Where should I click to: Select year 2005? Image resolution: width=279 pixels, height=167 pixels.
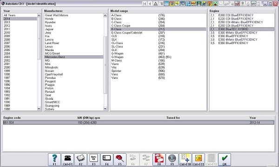click(20, 50)
